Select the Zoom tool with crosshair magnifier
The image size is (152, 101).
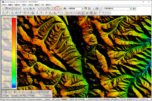point(38,8)
